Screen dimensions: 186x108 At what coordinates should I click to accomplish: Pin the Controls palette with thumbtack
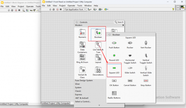tap(77, 22)
